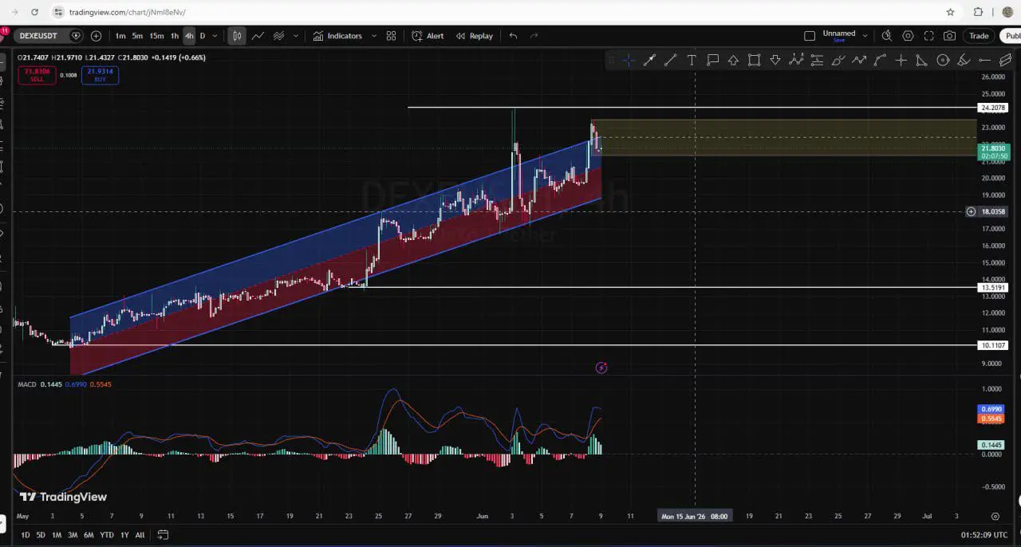This screenshot has height=547, width=1021.
Task: Switch to area chart type
Action: click(x=278, y=36)
